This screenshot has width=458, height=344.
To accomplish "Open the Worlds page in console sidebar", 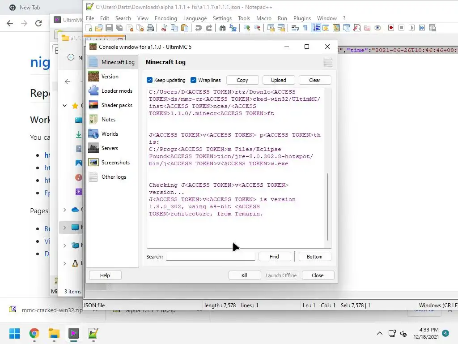I will pos(112,133).
